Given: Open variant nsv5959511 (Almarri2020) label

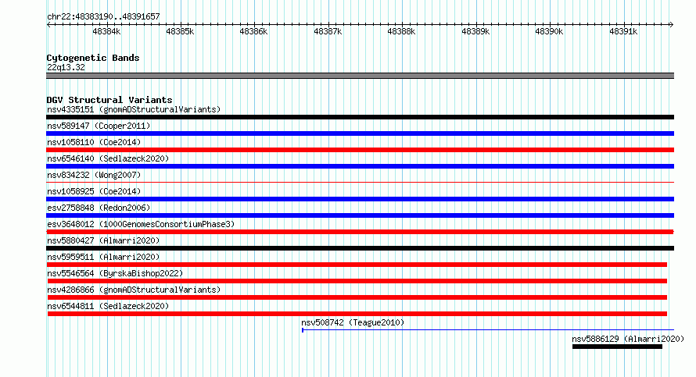Looking at the screenshot, I should point(103,257).
